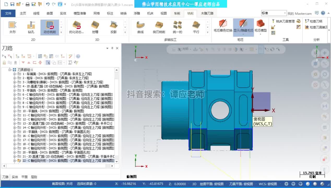Select operation 3 - 沟槽粗车(串联) row
This screenshot has width=331, height=188.
pos(63,82)
